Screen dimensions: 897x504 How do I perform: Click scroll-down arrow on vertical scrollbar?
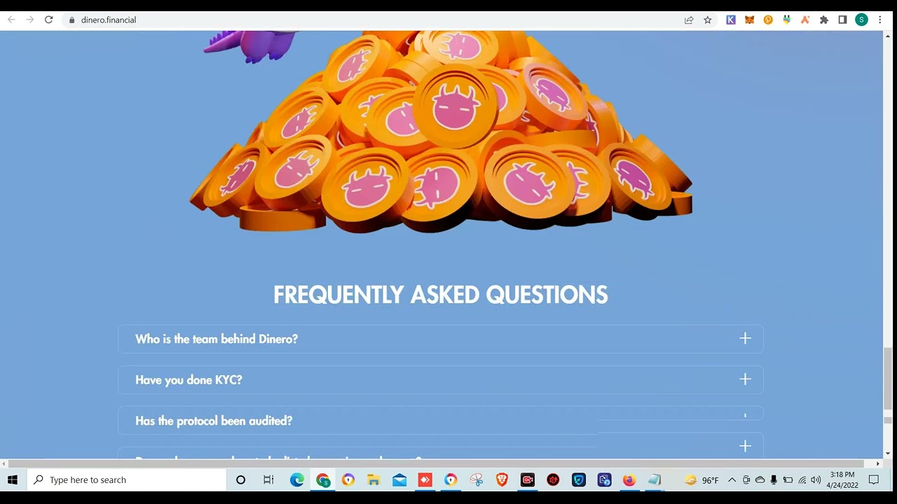pos(888,454)
